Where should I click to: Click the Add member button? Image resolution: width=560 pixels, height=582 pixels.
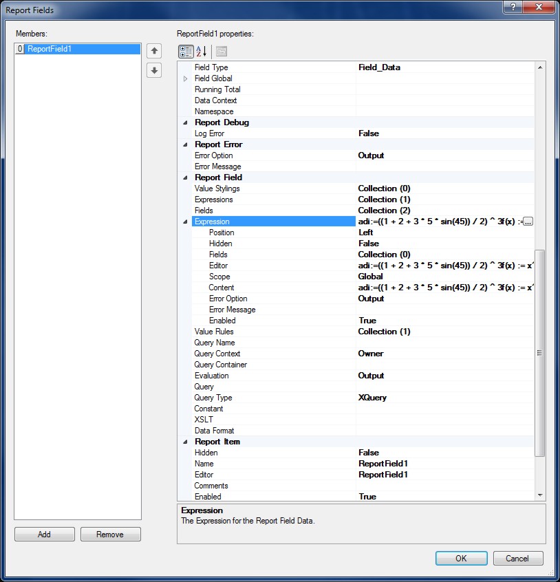[x=44, y=535]
